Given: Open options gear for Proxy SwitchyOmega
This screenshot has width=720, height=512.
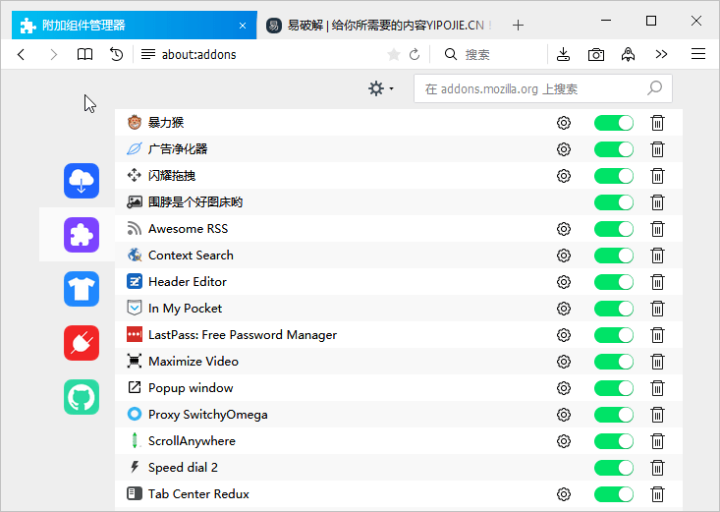Looking at the screenshot, I should [x=564, y=415].
